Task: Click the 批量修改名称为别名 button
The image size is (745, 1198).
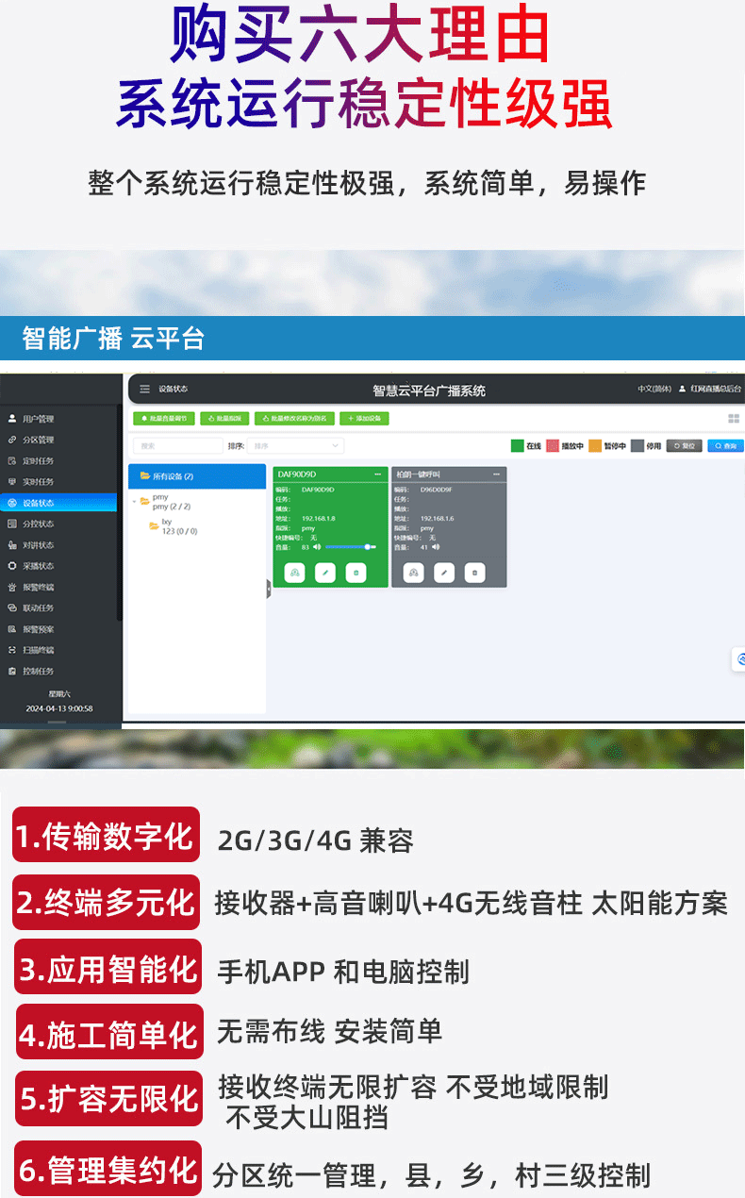Action: 294,419
